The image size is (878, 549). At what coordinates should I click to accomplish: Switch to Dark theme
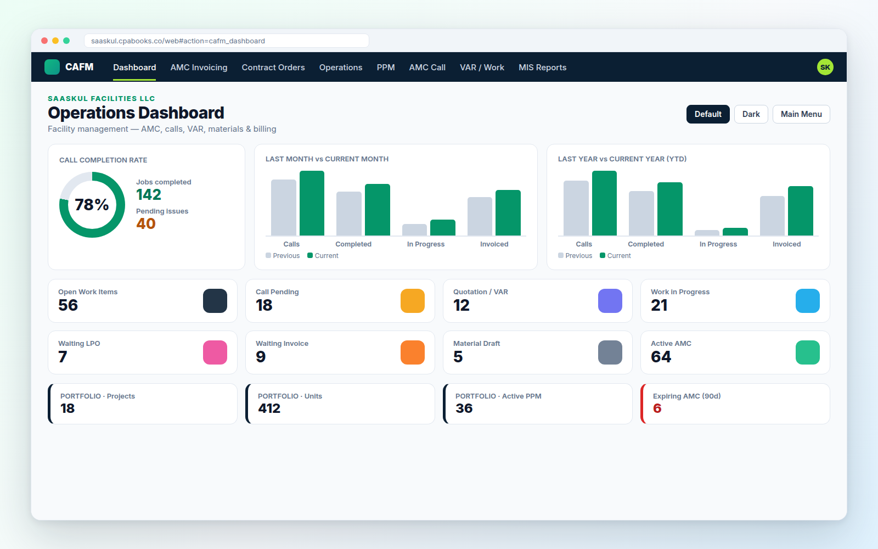751,114
